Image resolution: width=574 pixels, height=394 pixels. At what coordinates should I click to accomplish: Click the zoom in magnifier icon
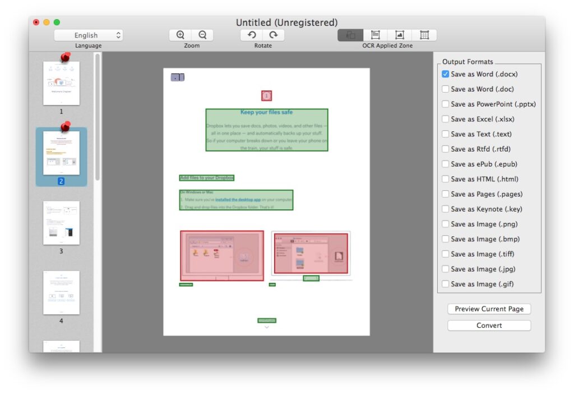pos(180,35)
